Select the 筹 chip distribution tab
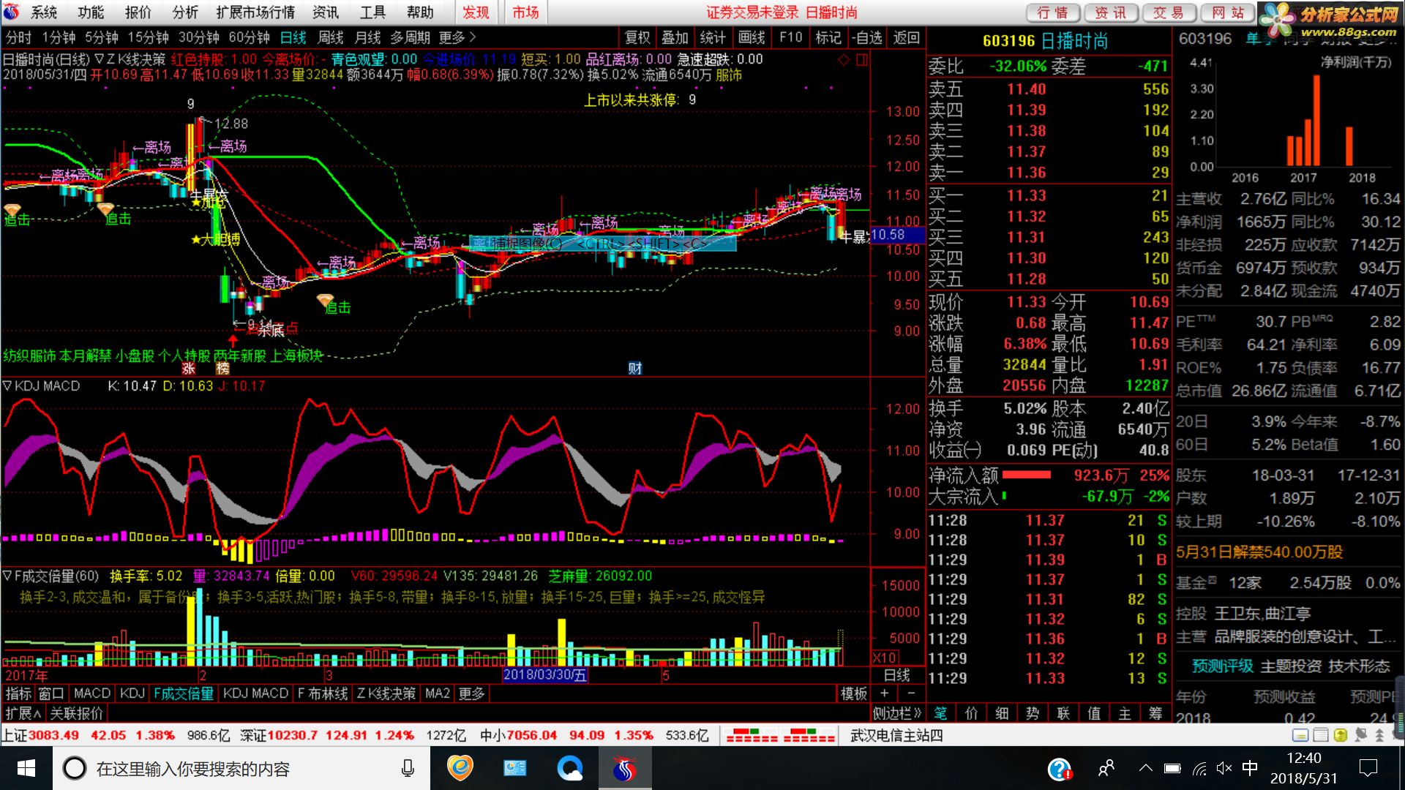Viewport: 1405px width, 790px height. 1155,713
